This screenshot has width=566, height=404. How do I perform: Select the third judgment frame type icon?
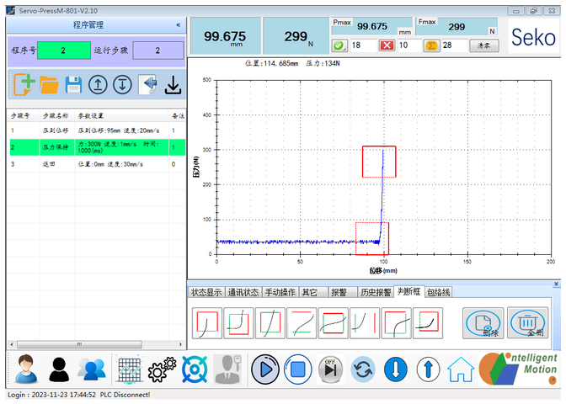[x=270, y=323]
